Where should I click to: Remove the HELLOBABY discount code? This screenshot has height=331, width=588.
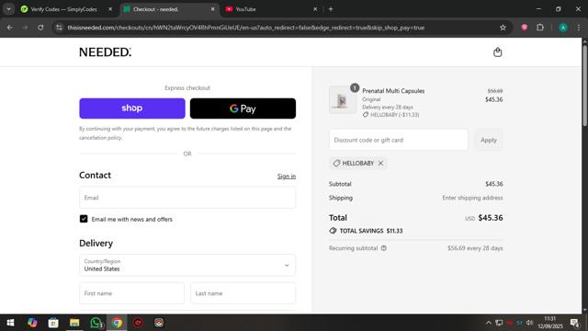[380, 164]
